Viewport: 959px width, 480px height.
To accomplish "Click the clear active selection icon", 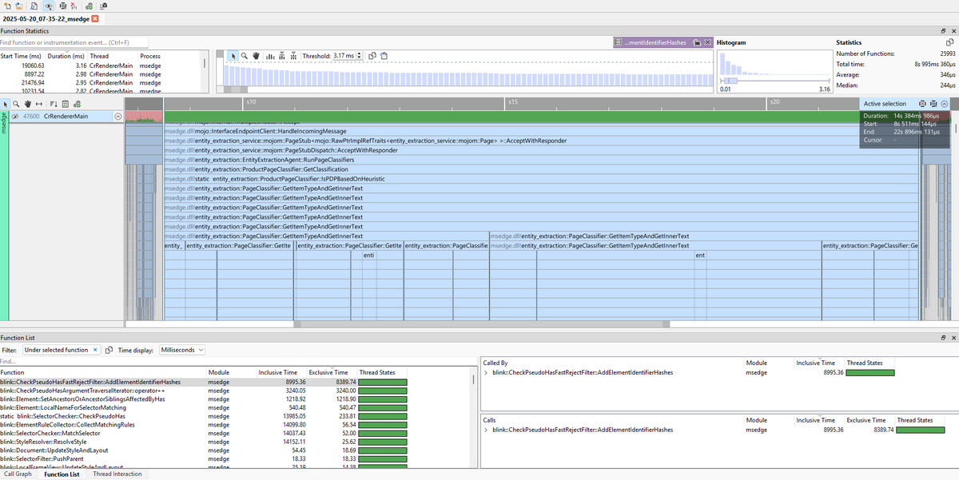I will 922,104.
